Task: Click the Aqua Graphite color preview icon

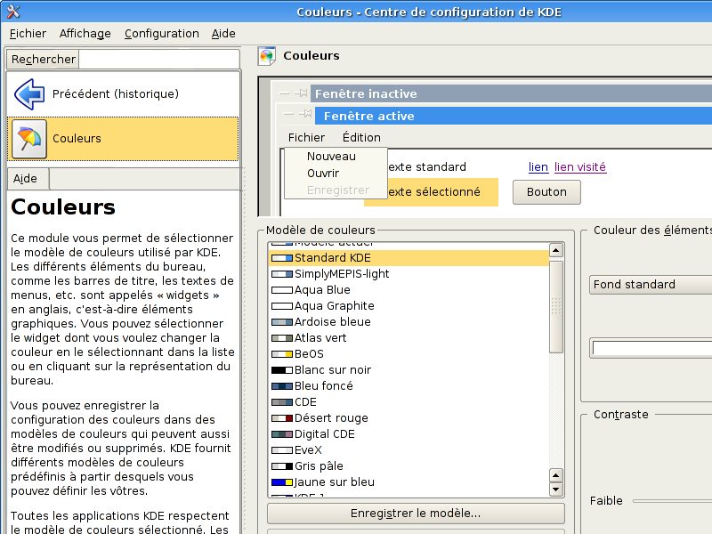Action: click(x=282, y=306)
